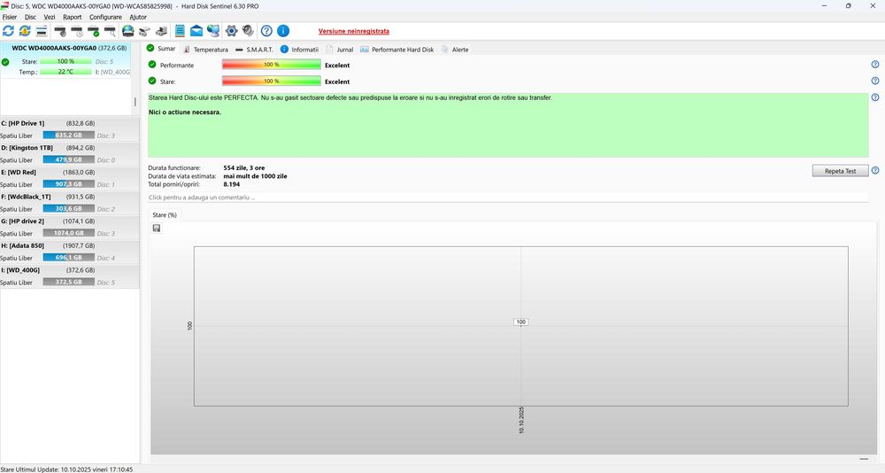Switch to the Informatii tab
Viewport: 885px width, 473px height.
(x=300, y=50)
